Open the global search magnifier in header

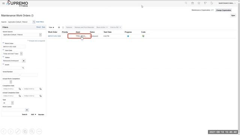coord(186,3)
